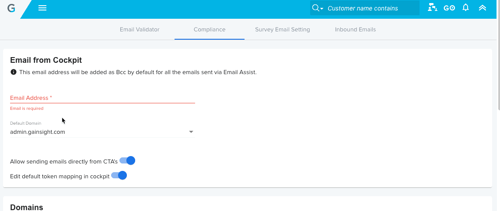The image size is (500, 211).
Task: Click the Email Address input field
Action: [x=102, y=98]
